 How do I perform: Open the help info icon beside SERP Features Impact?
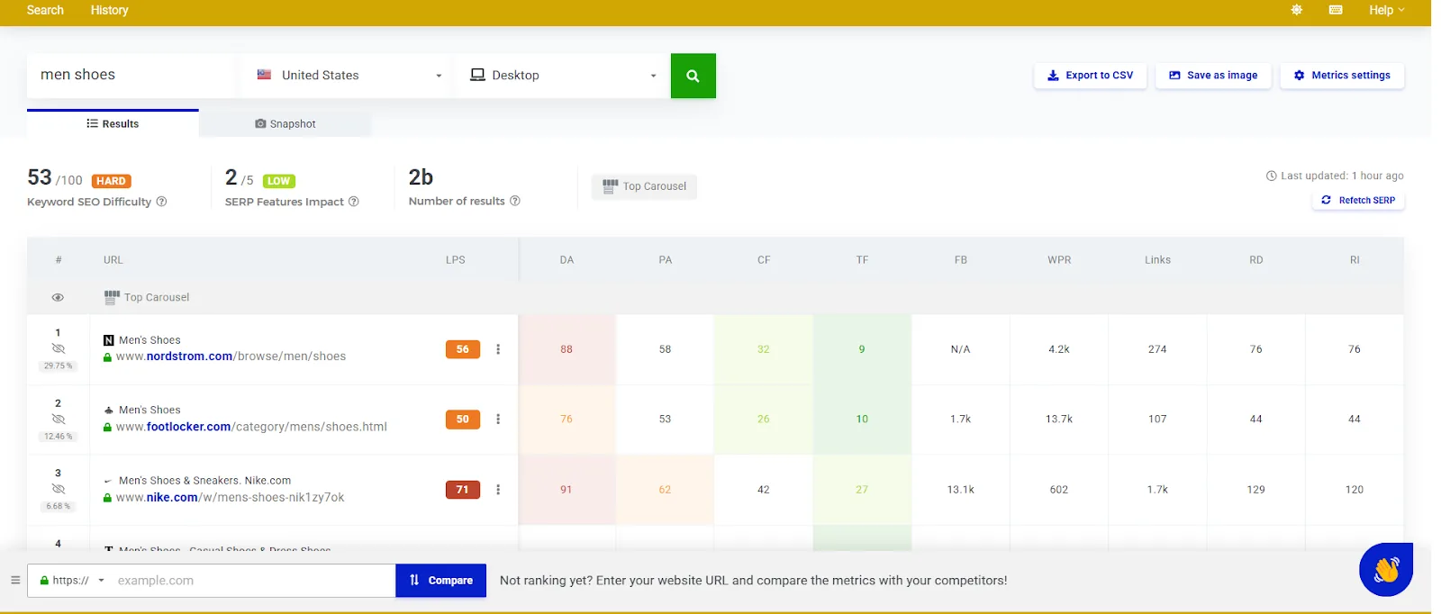pyautogui.click(x=354, y=202)
